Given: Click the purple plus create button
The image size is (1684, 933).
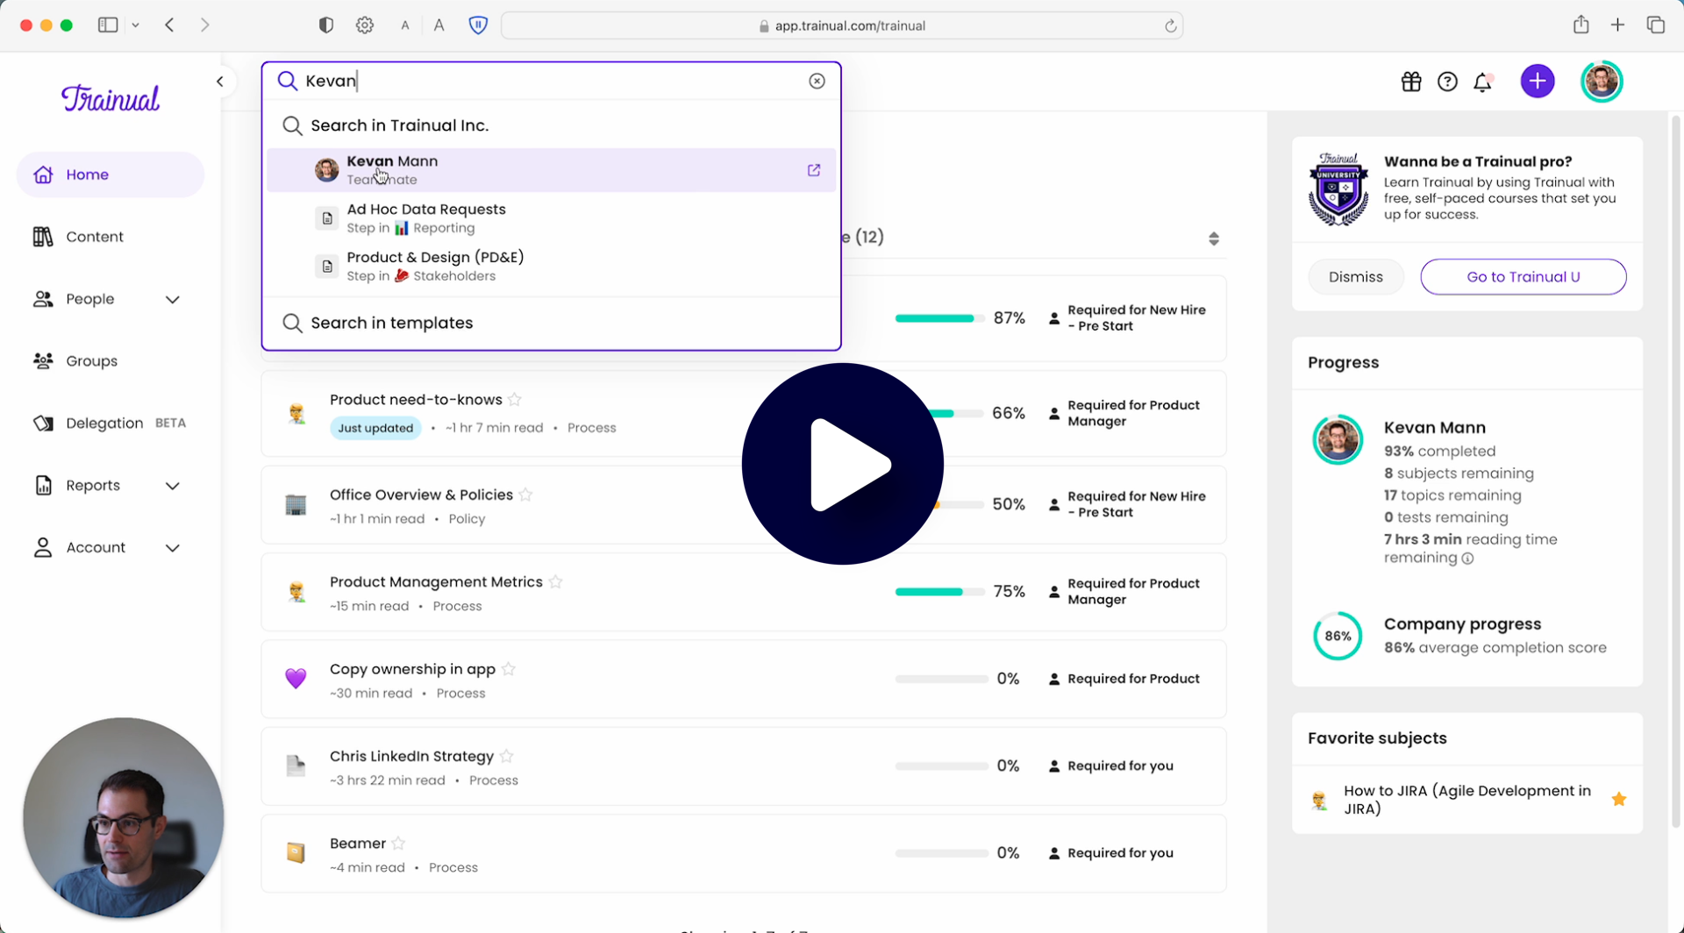Looking at the screenshot, I should [1538, 81].
